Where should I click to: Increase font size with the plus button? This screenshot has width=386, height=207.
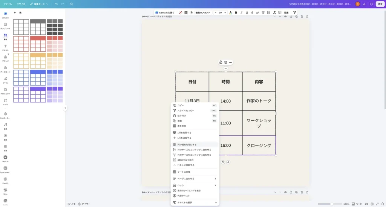click(225, 12)
